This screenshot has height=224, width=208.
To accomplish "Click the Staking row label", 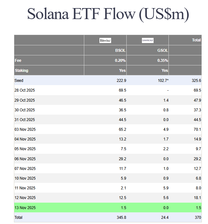I will point(21,70).
